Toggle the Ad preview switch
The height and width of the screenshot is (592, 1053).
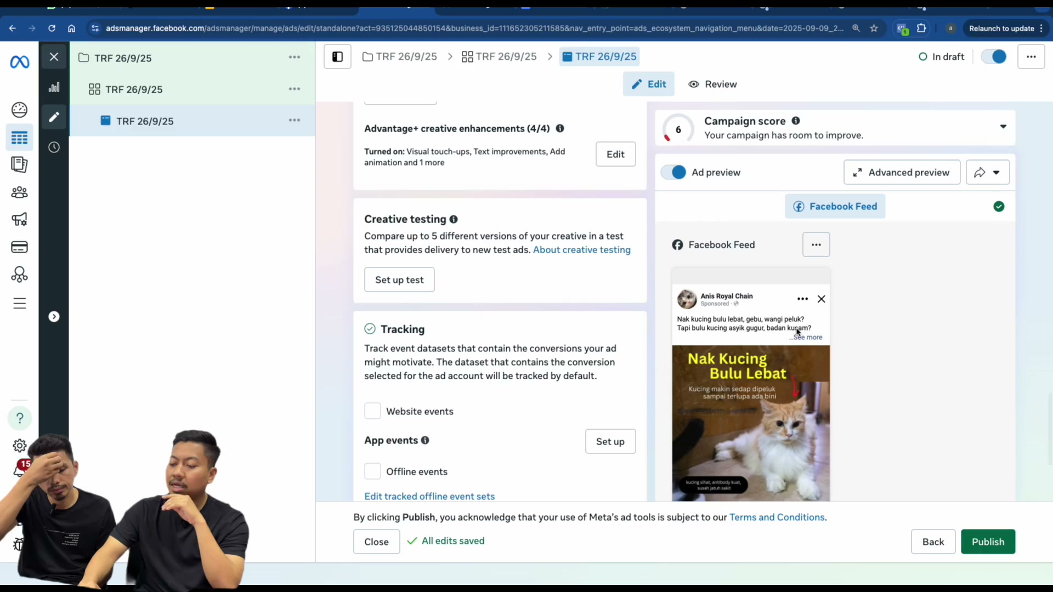(673, 172)
